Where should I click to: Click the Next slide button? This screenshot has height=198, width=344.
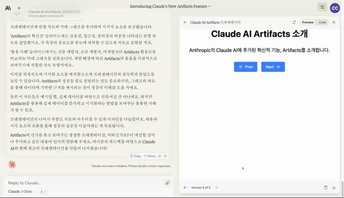pyautogui.click(x=273, y=67)
